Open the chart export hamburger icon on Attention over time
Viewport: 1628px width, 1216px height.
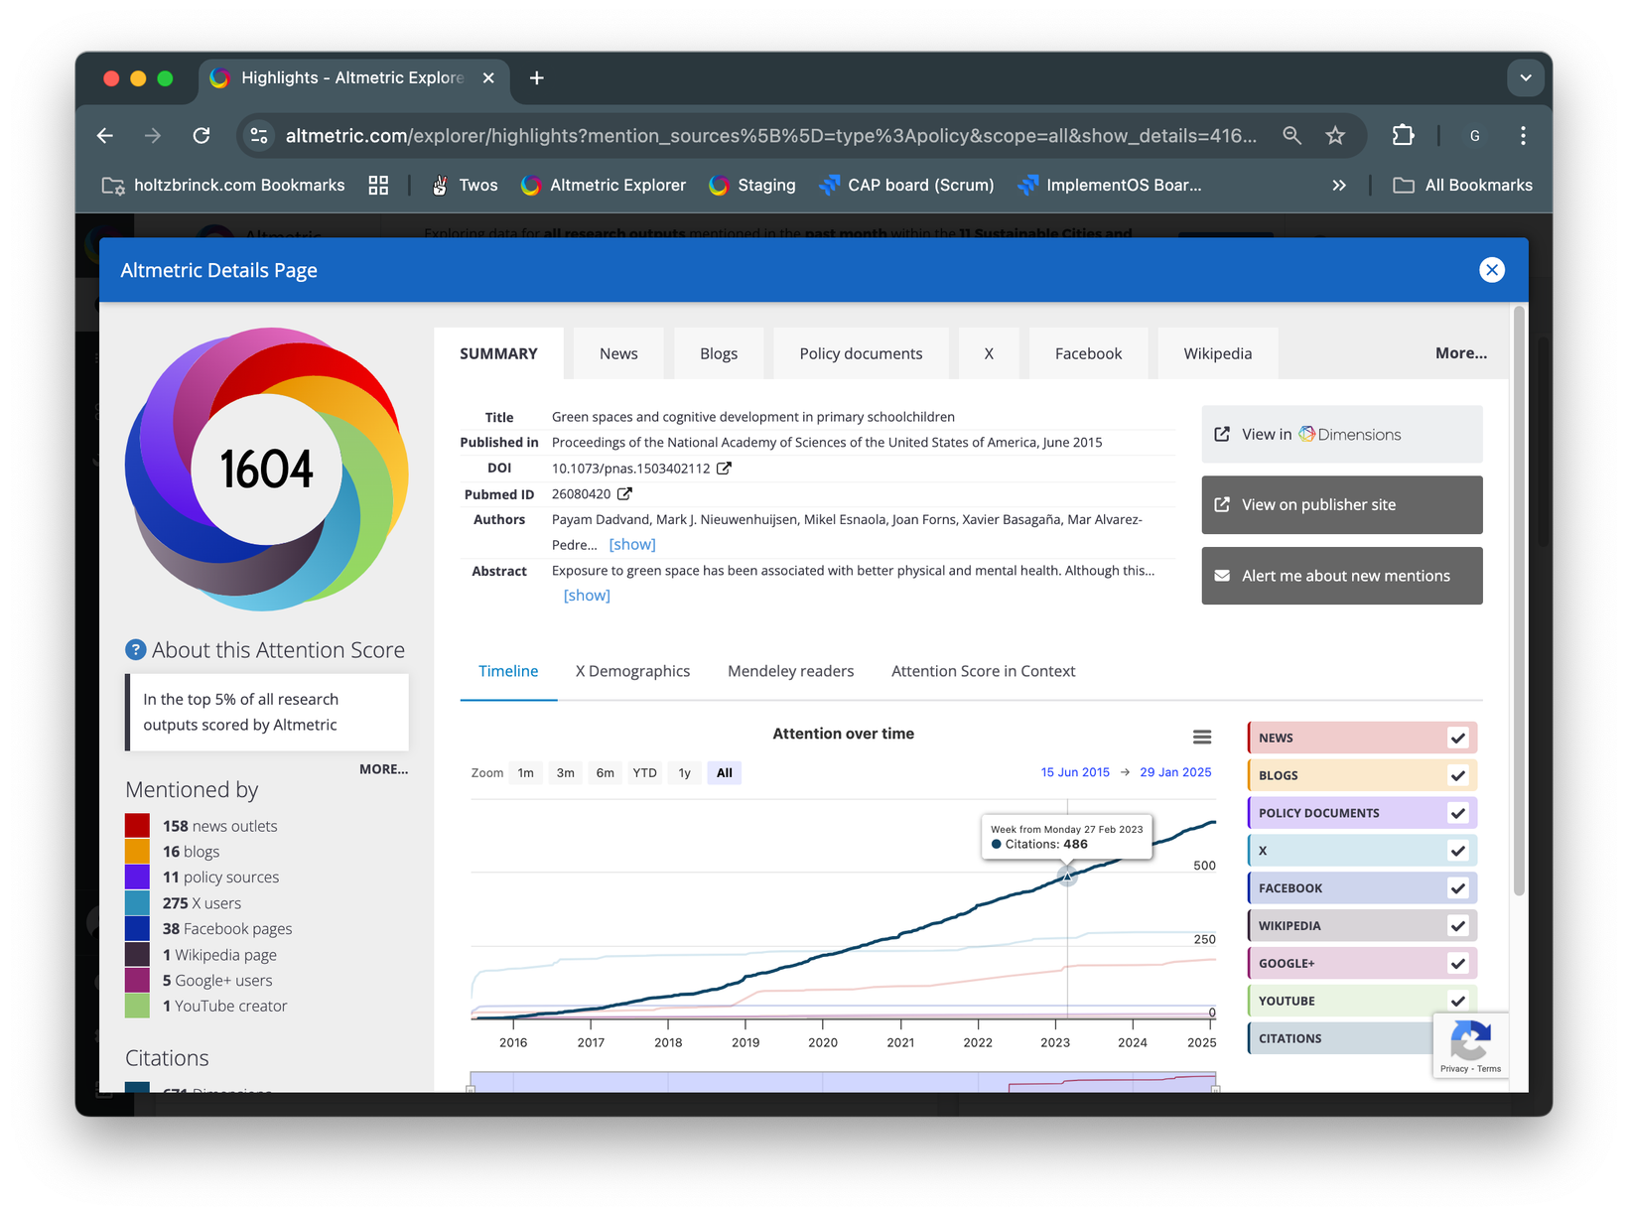pyautogui.click(x=1202, y=736)
